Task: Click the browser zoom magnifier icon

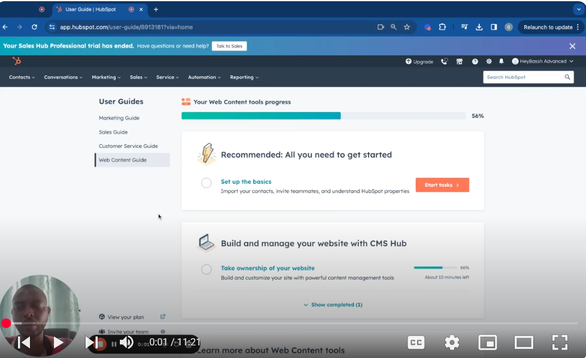Action: pos(394,27)
